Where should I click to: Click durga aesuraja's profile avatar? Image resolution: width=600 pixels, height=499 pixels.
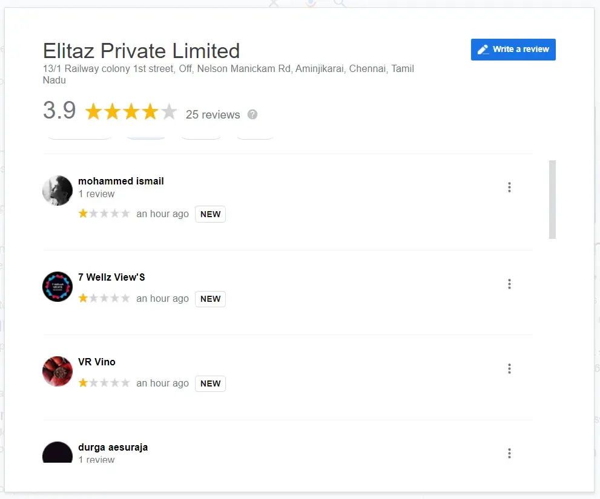point(58,453)
